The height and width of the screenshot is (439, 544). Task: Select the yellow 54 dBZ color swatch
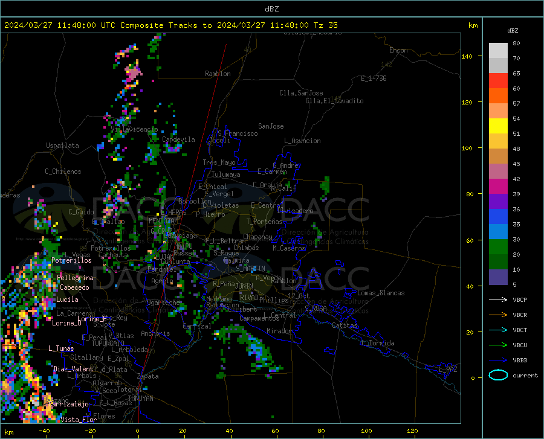[x=498, y=126]
